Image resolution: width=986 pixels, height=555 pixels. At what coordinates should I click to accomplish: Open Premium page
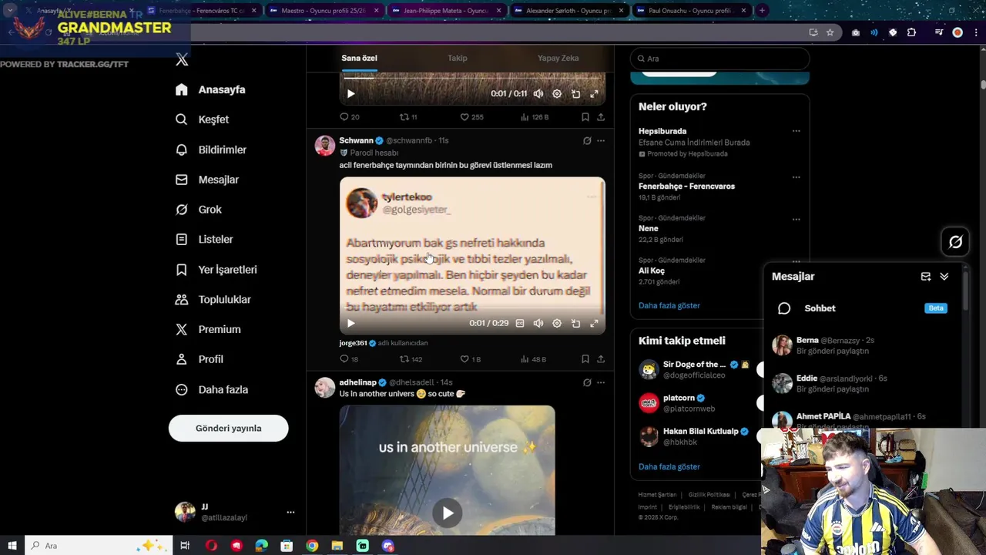pos(208,329)
